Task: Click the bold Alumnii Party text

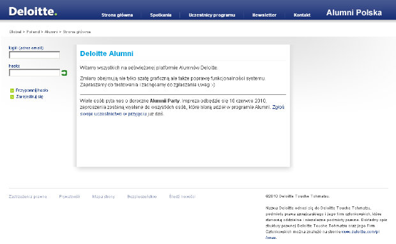Action: (165, 101)
